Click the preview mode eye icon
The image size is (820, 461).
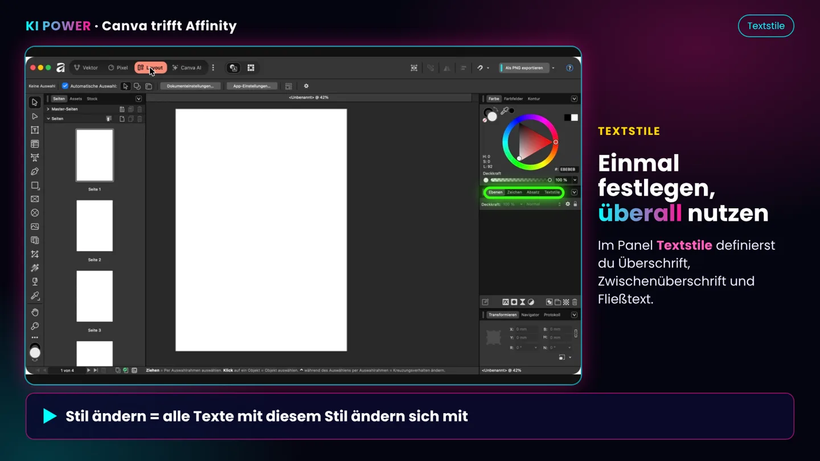414,68
